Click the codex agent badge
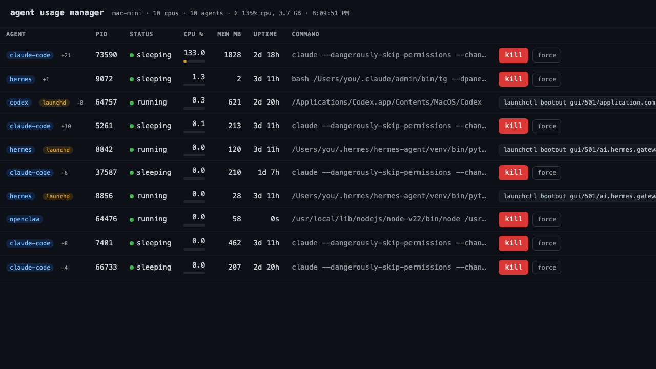The height and width of the screenshot is (369, 656). [x=19, y=102]
